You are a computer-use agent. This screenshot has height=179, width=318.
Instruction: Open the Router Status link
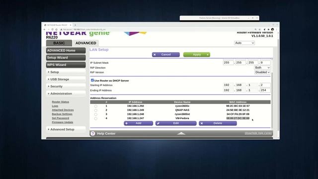[61, 102]
